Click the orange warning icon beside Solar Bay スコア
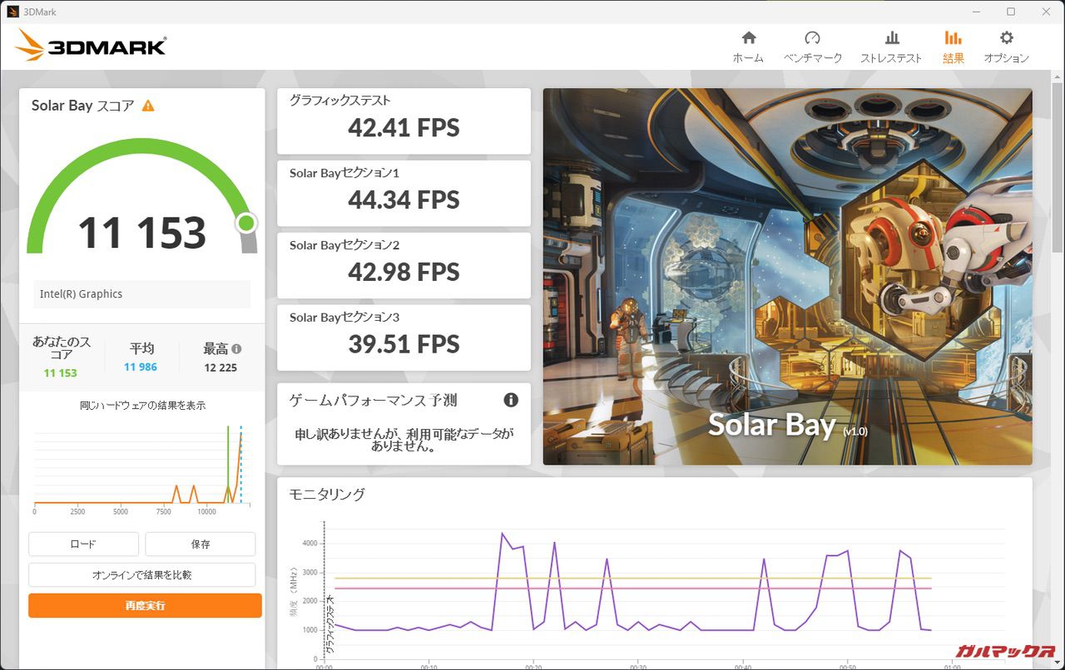Screen dimensions: 1065x670 (x=148, y=106)
